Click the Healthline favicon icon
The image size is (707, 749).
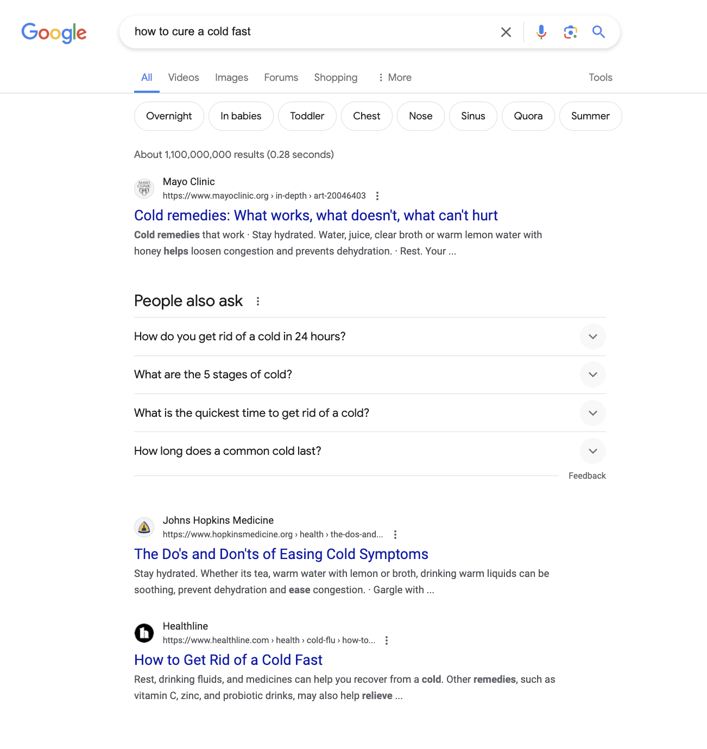point(144,633)
